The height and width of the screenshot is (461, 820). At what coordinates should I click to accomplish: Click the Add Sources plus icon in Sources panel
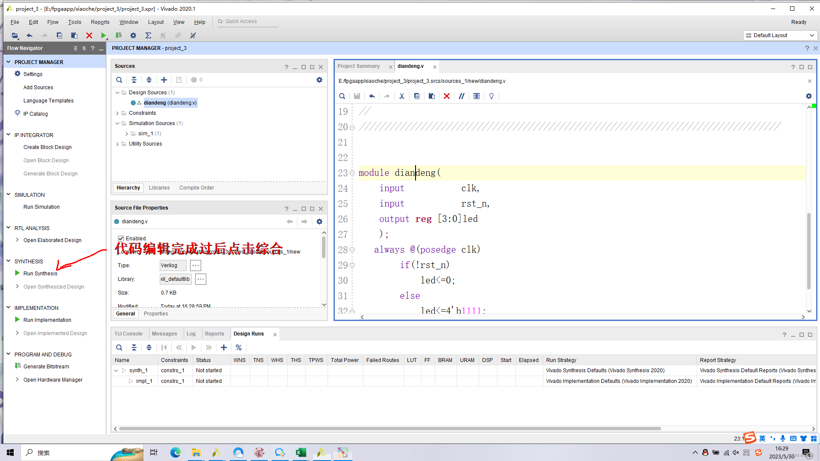(164, 80)
